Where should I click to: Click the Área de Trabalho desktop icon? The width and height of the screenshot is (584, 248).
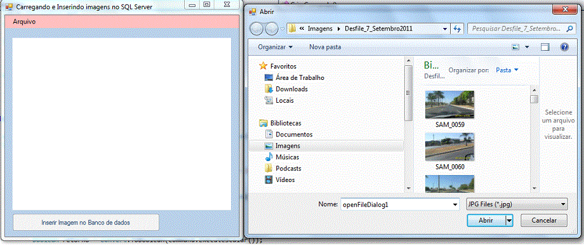click(269, 78)
